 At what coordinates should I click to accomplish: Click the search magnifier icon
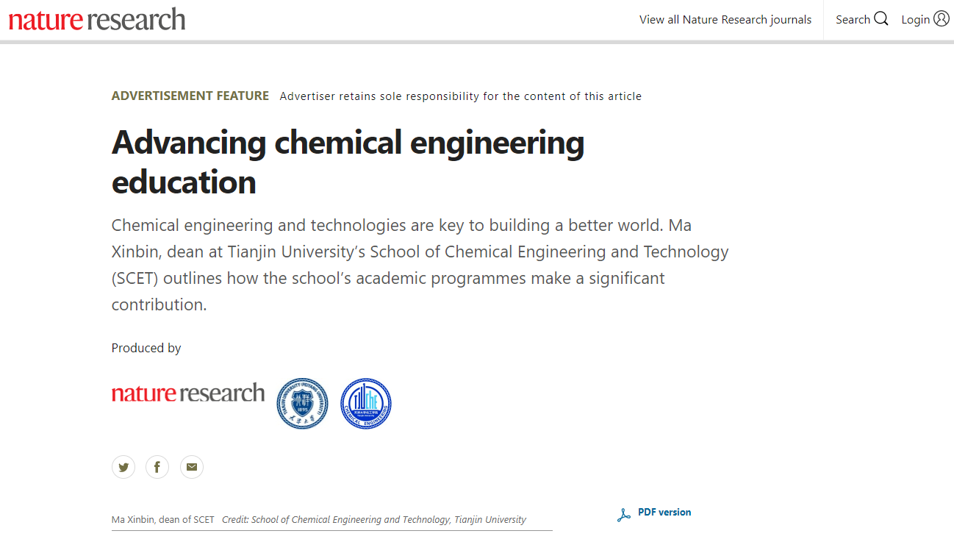881,19
